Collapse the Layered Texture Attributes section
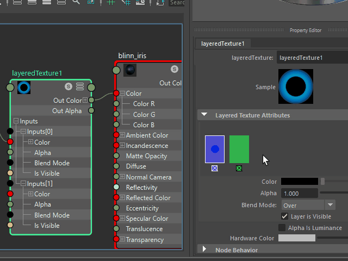348x261 pixels. click(x=204, y=115)
